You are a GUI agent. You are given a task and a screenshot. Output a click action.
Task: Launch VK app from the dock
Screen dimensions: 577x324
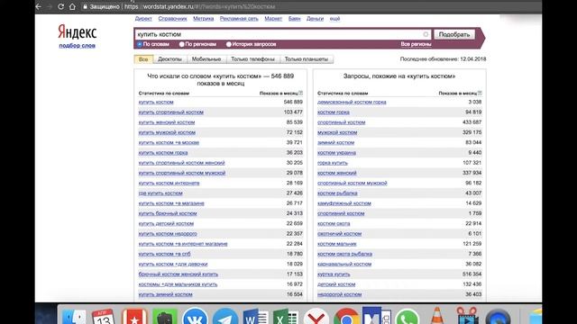pos(195,317)
